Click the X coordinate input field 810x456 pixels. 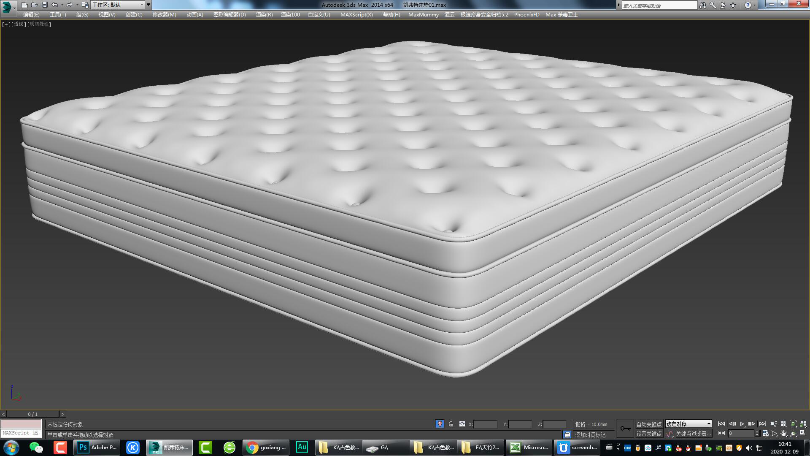[x=485, y=424]
